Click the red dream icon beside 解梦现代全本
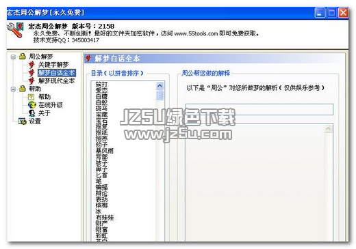The width and height of the screenshot is (356, 249). [x=31, y=80]
